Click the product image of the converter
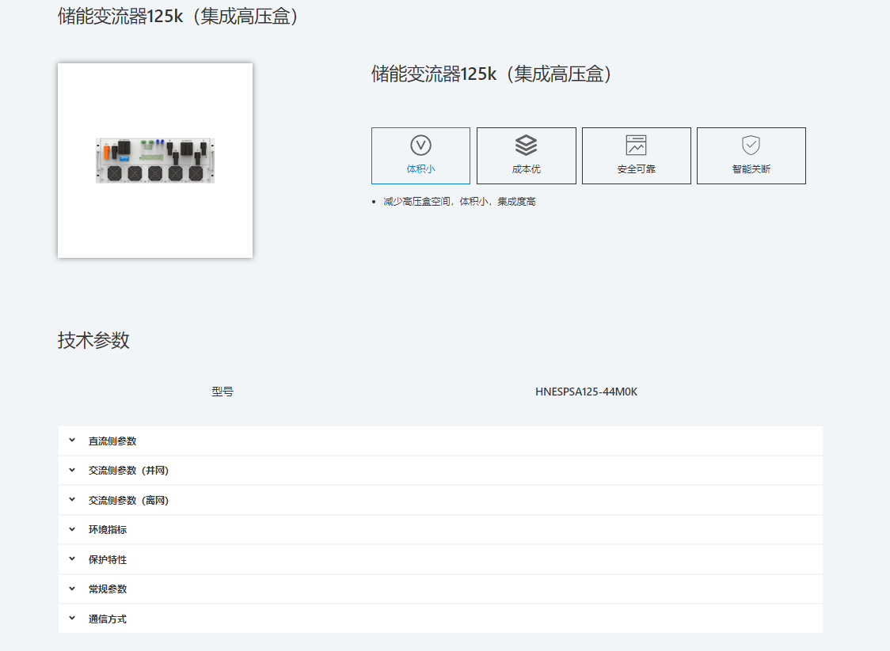 point(154,160)
